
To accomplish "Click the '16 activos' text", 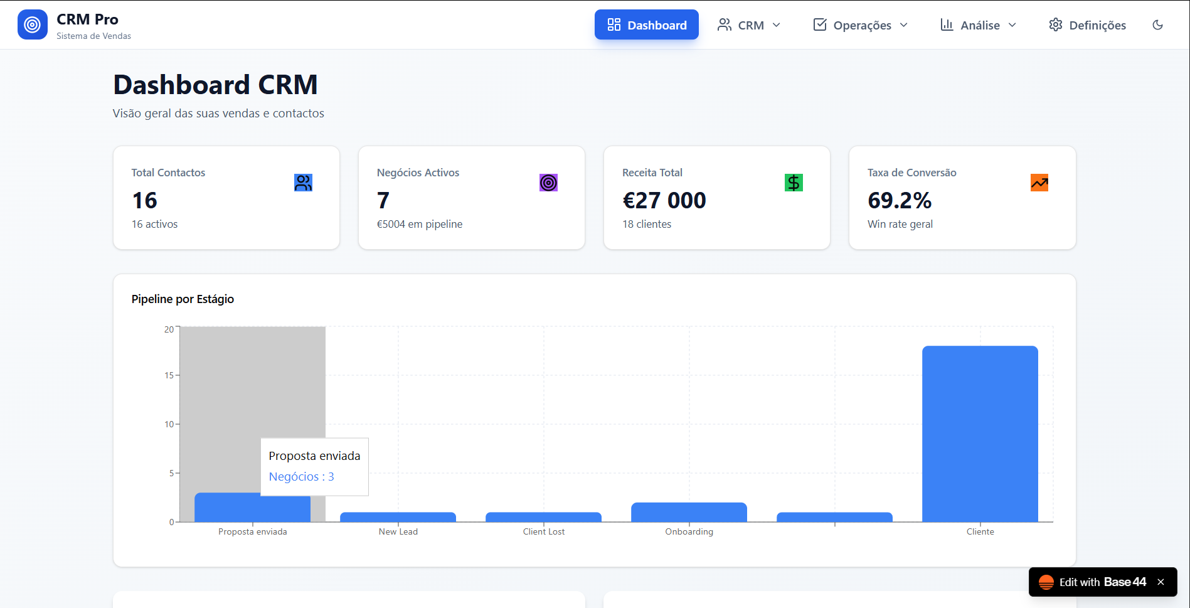I will tap(155, 224).
